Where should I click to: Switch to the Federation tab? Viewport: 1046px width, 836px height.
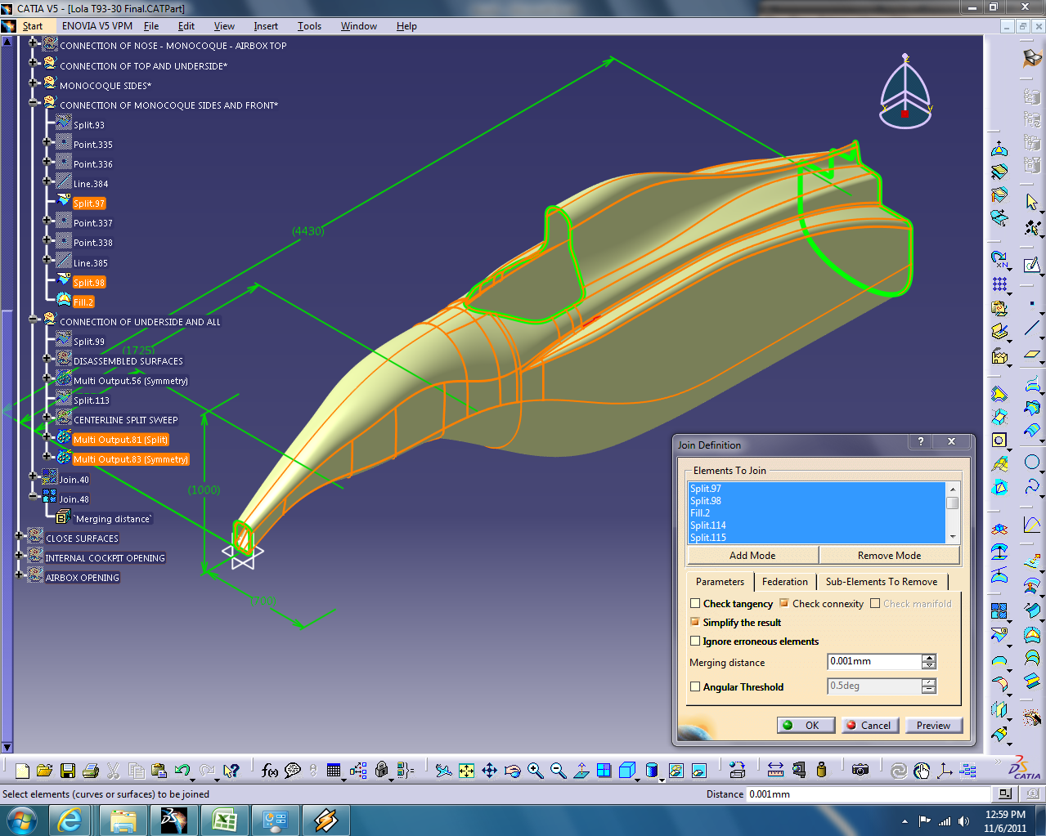785,582
